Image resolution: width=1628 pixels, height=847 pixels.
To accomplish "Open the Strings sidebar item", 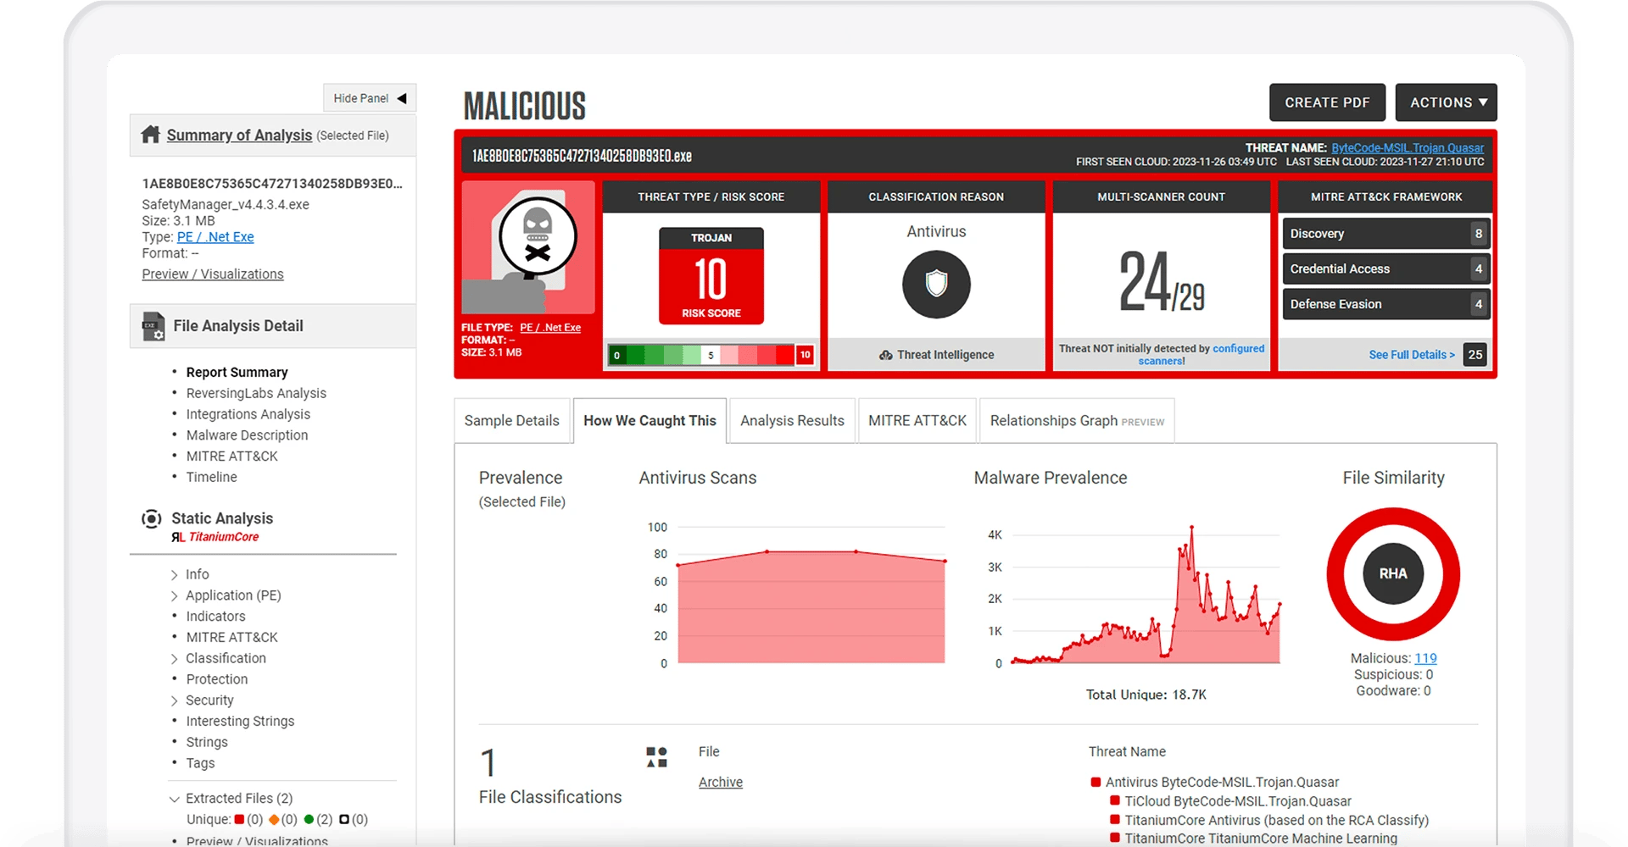I will (x=207, y=742).
